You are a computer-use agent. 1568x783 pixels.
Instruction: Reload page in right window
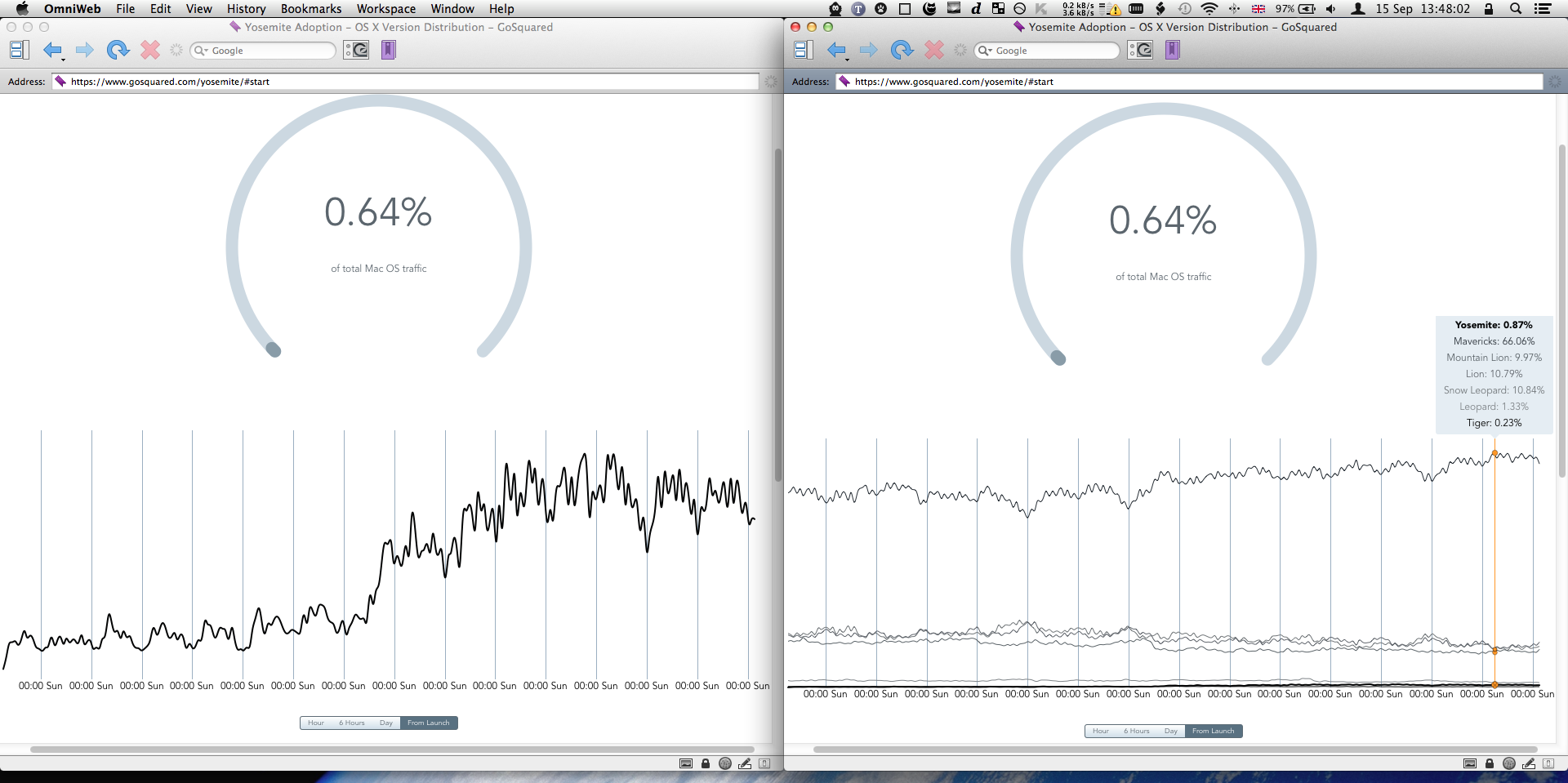902,50
